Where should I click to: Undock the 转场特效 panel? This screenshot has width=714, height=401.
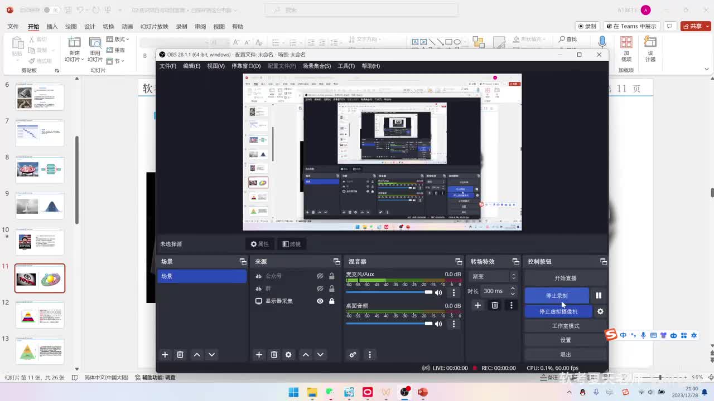(515, 261)
